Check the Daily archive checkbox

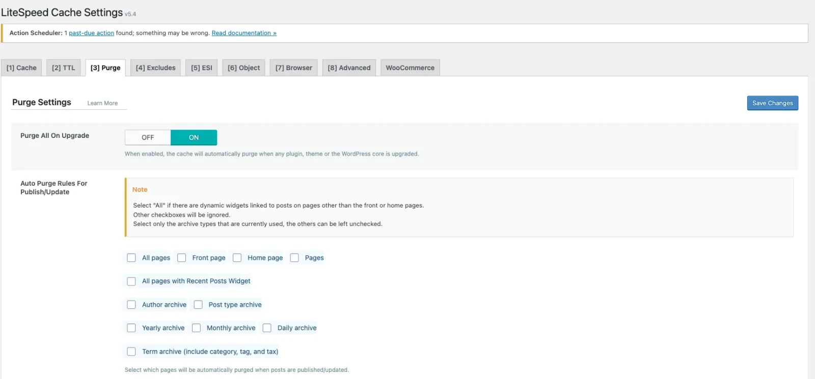coord(267,328)
